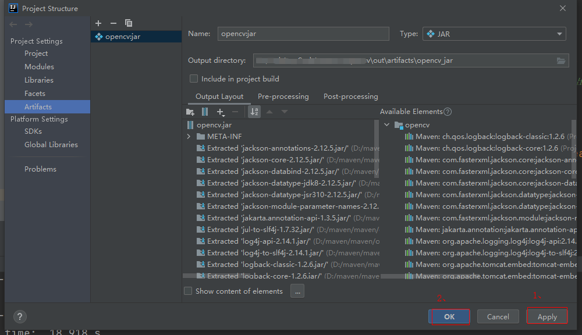Click the IntelliJ logo in the title bar
The image size is (582, 335).
[x=13, y=8]
